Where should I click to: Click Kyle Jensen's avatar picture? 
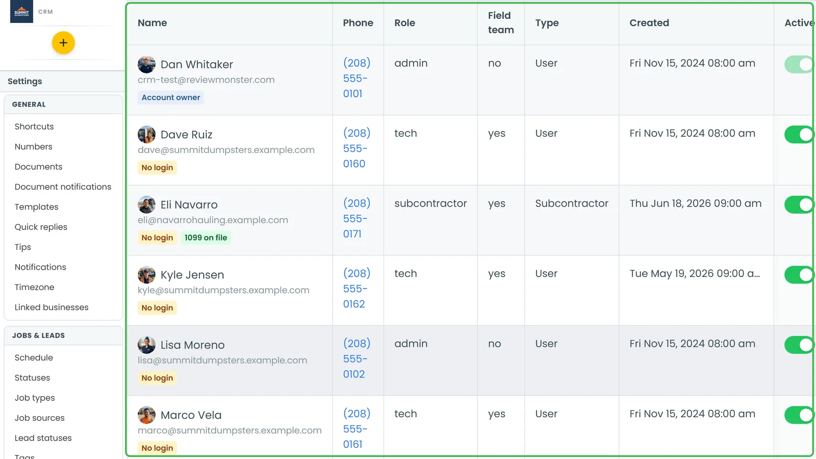click(146, 275)
